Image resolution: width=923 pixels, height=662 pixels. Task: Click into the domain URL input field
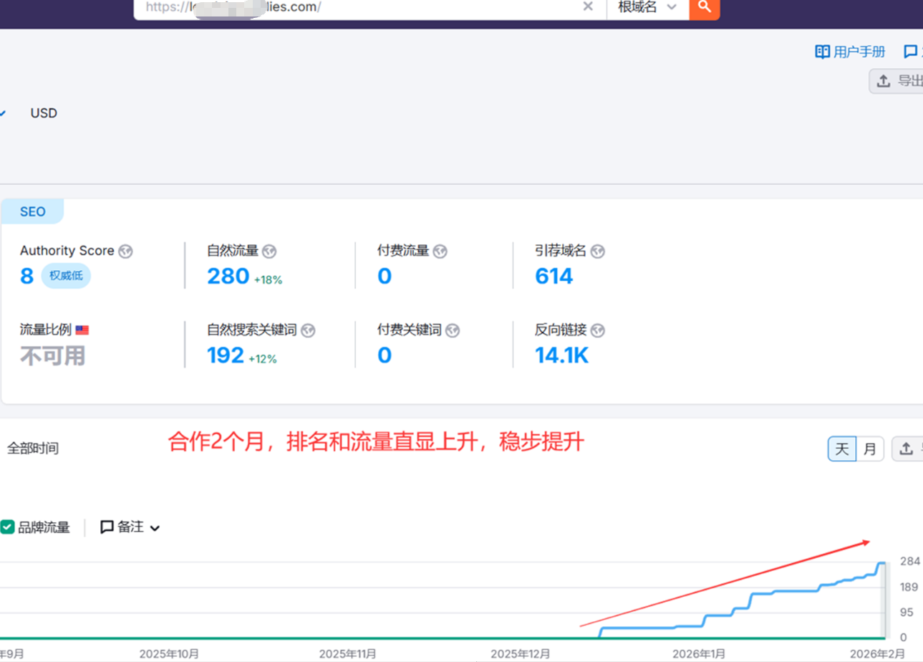(358, 7)
